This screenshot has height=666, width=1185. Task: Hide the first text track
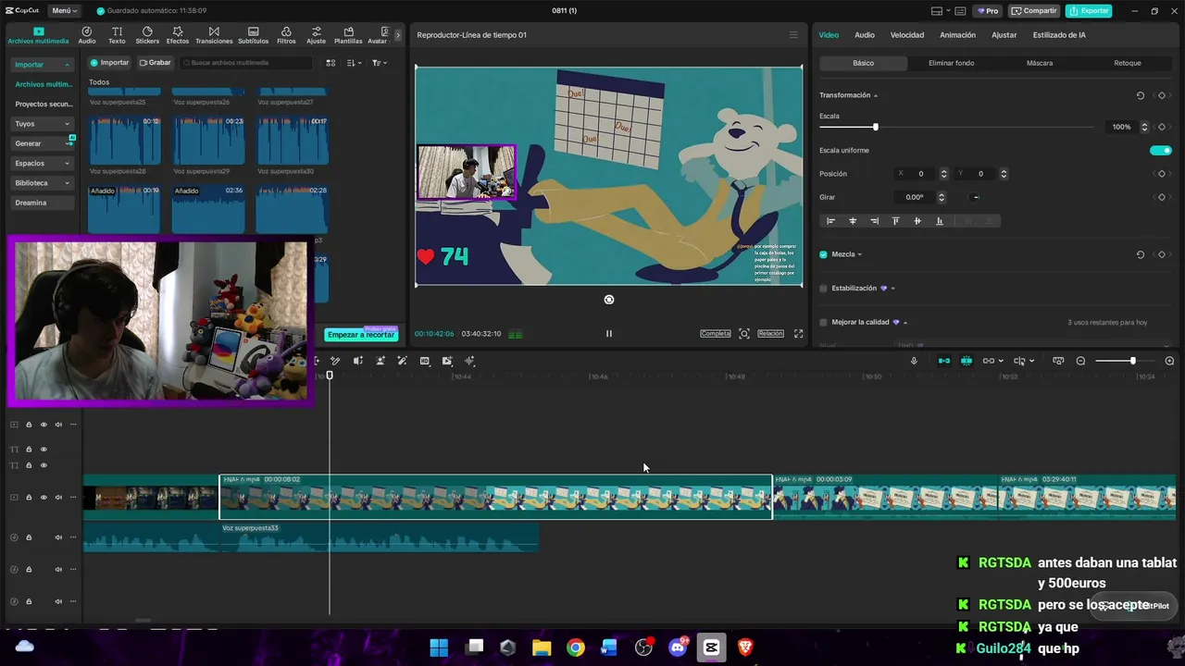(44, 450)
